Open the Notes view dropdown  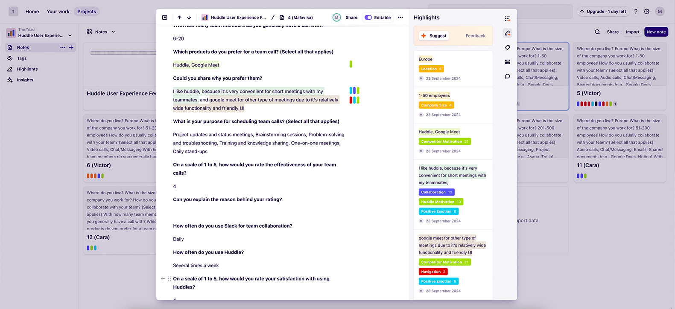[x=101, y=32]
